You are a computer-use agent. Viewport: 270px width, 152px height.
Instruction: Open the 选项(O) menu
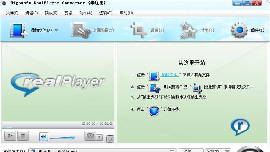coord(106,13)
